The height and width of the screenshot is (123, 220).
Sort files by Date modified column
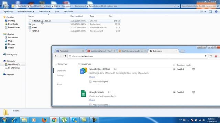(76, 16)
